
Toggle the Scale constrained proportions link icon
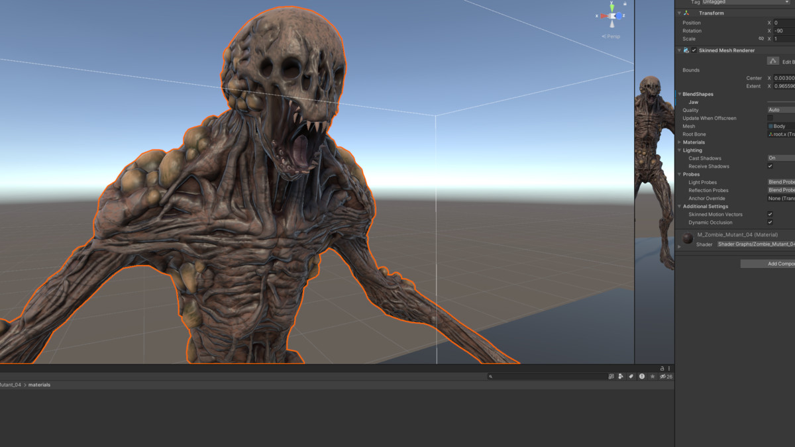click(761, 39)
